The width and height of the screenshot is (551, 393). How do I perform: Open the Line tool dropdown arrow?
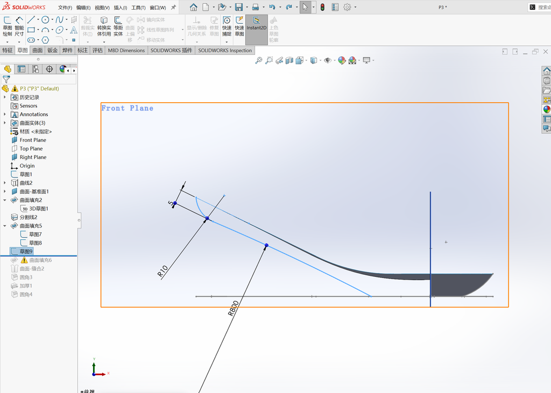pos(38,20)
